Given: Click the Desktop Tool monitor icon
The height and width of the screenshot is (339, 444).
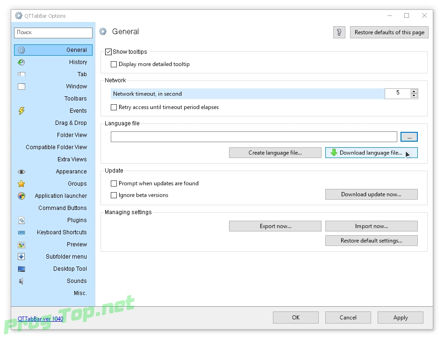Looking at the screenshot, I should point(21,269).
